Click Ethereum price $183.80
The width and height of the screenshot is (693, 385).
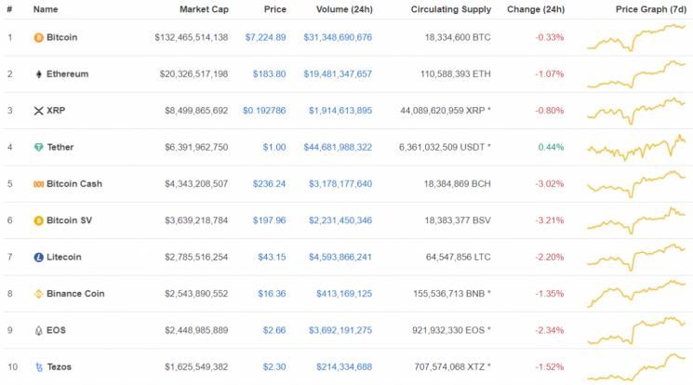269,74
